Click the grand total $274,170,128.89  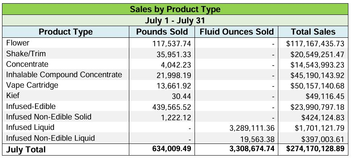(x=315, y=149)
